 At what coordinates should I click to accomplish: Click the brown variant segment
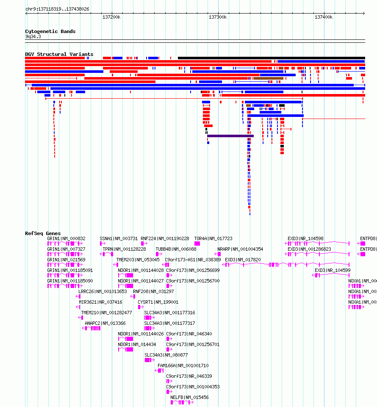pos(269,78)
